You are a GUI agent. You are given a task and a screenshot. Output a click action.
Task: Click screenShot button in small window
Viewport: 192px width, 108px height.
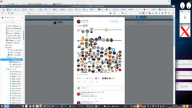[x=184, y=87]
